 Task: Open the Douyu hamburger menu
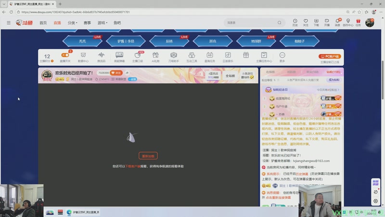[9, 23]
